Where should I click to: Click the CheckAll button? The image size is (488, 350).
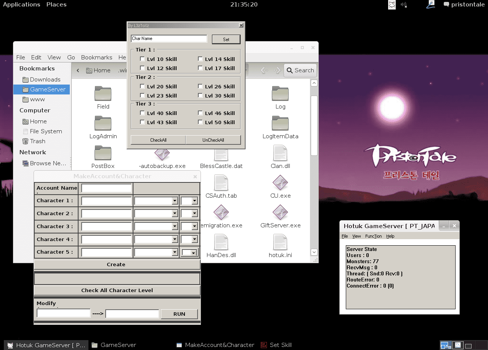[x=158, y=140]
